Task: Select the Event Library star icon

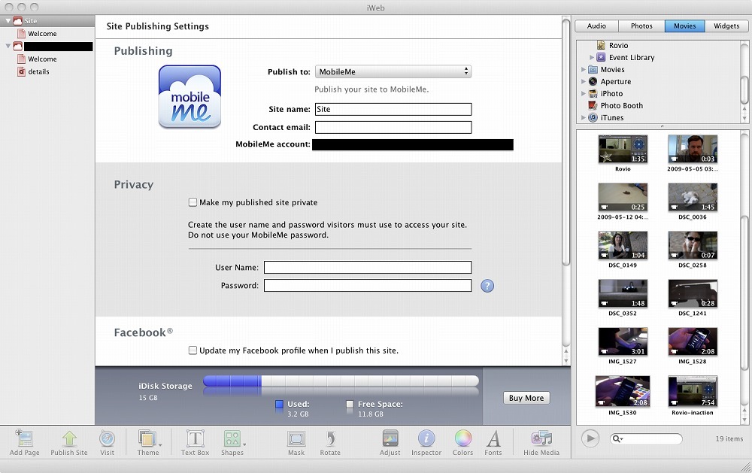Action: click(601, 57)
